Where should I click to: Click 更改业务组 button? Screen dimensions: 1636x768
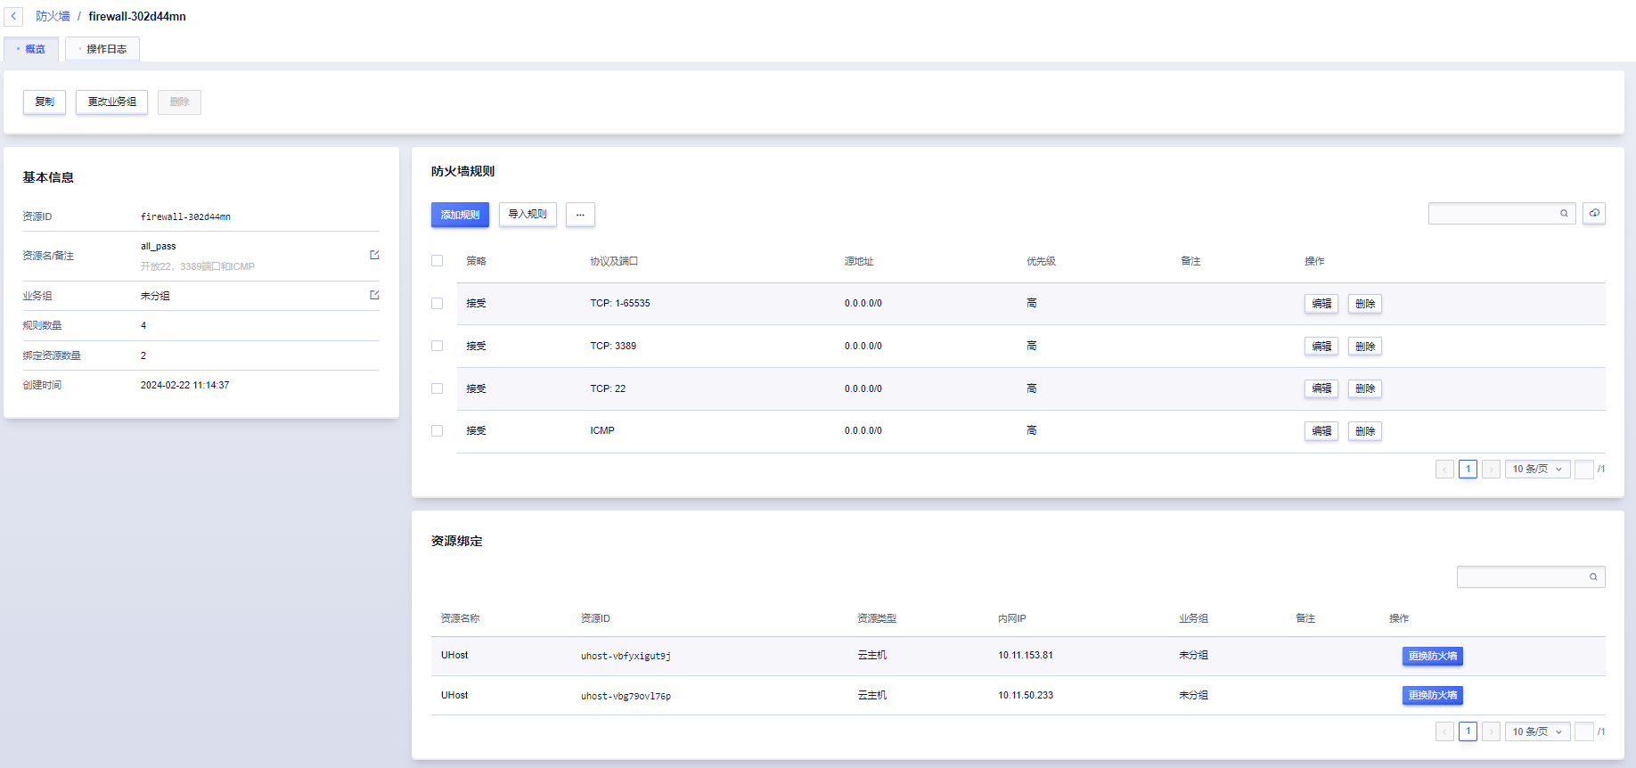pyautogui.click(x=111, y=102)
